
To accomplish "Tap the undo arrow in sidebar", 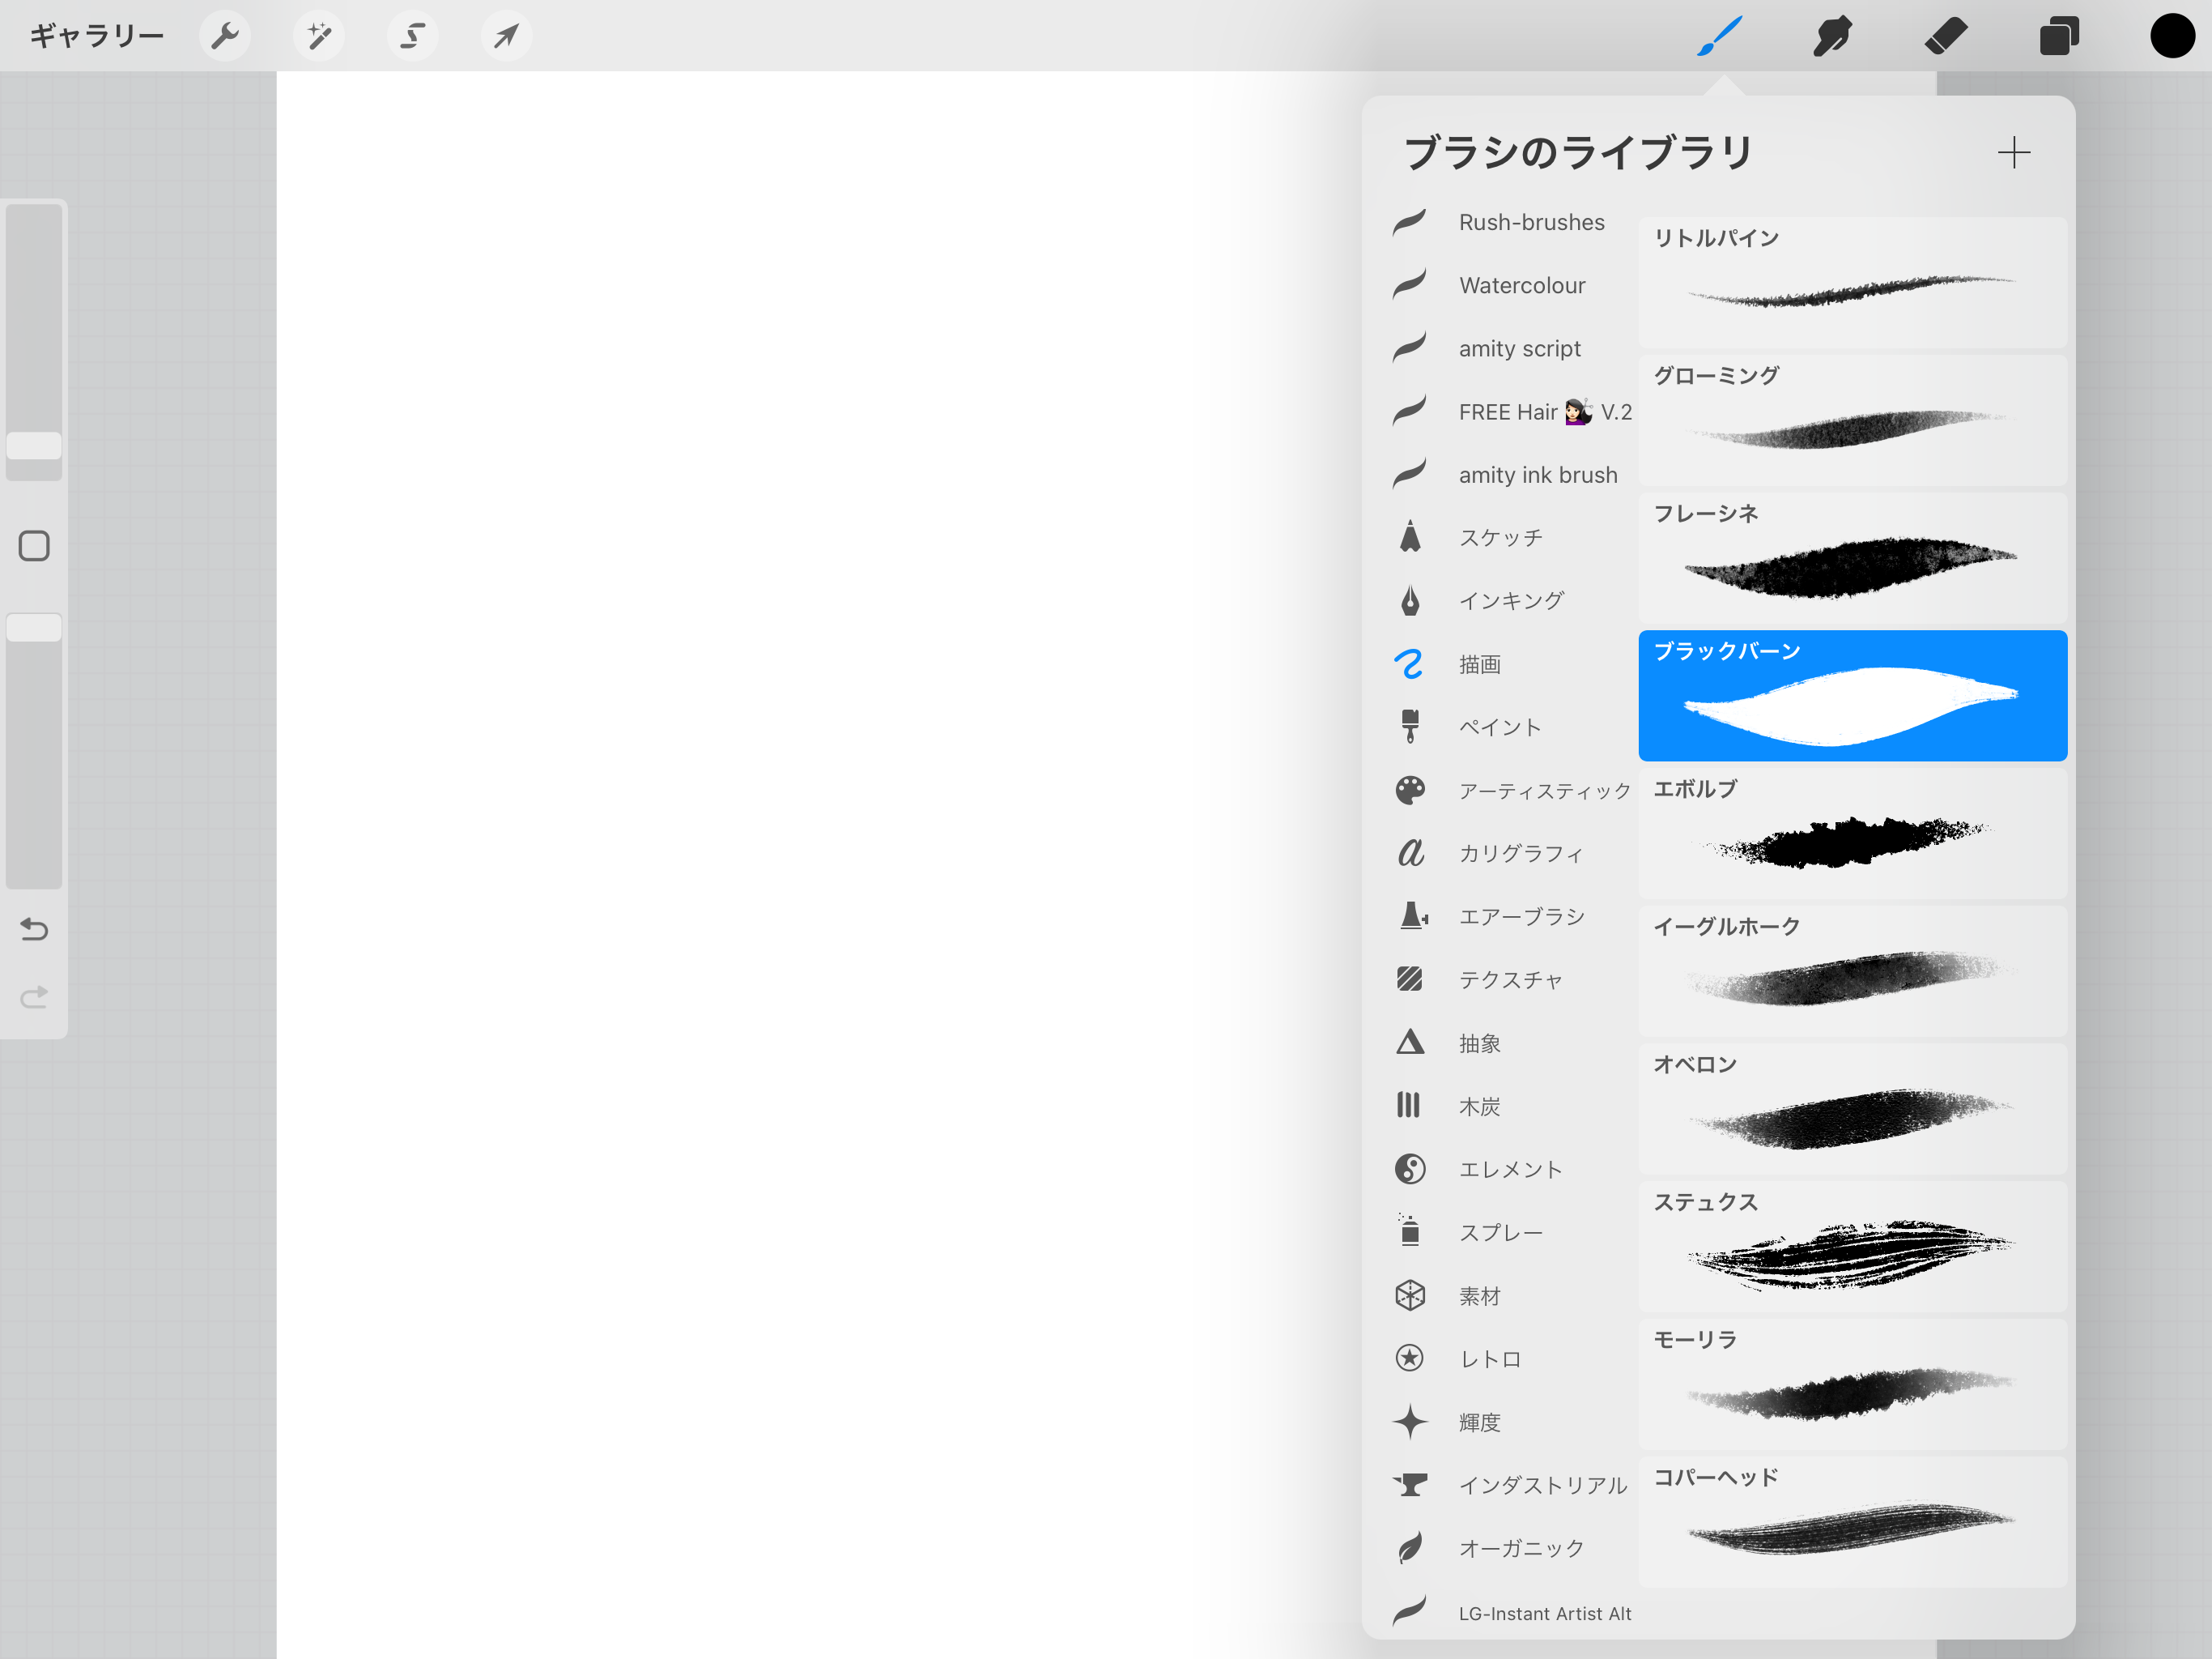I will 34,930.
